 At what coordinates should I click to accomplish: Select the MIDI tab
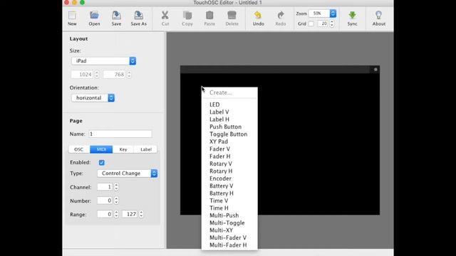coord(101,149)
